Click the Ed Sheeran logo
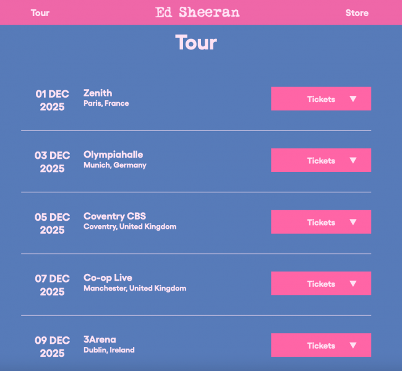Image resolution: width=402 pixels, height=371 pixels. 197,12
